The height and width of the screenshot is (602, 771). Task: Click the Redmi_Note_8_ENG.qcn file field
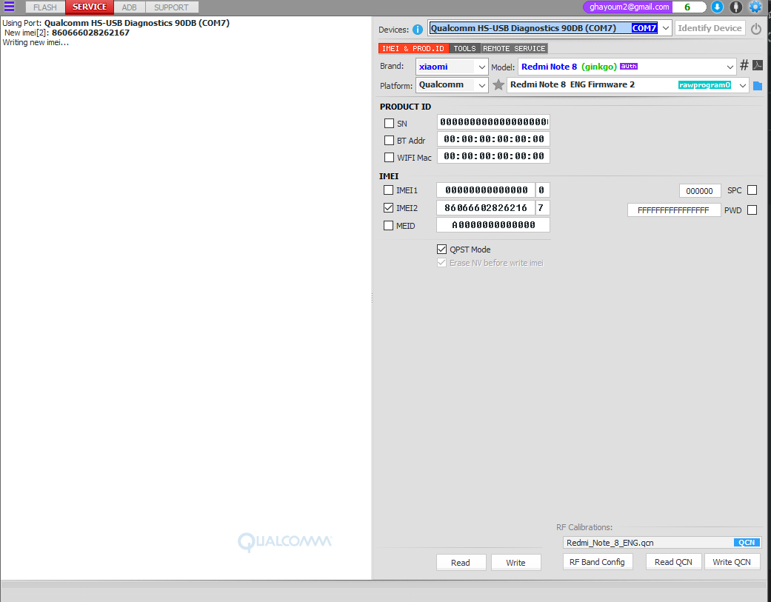click(662, 543)
